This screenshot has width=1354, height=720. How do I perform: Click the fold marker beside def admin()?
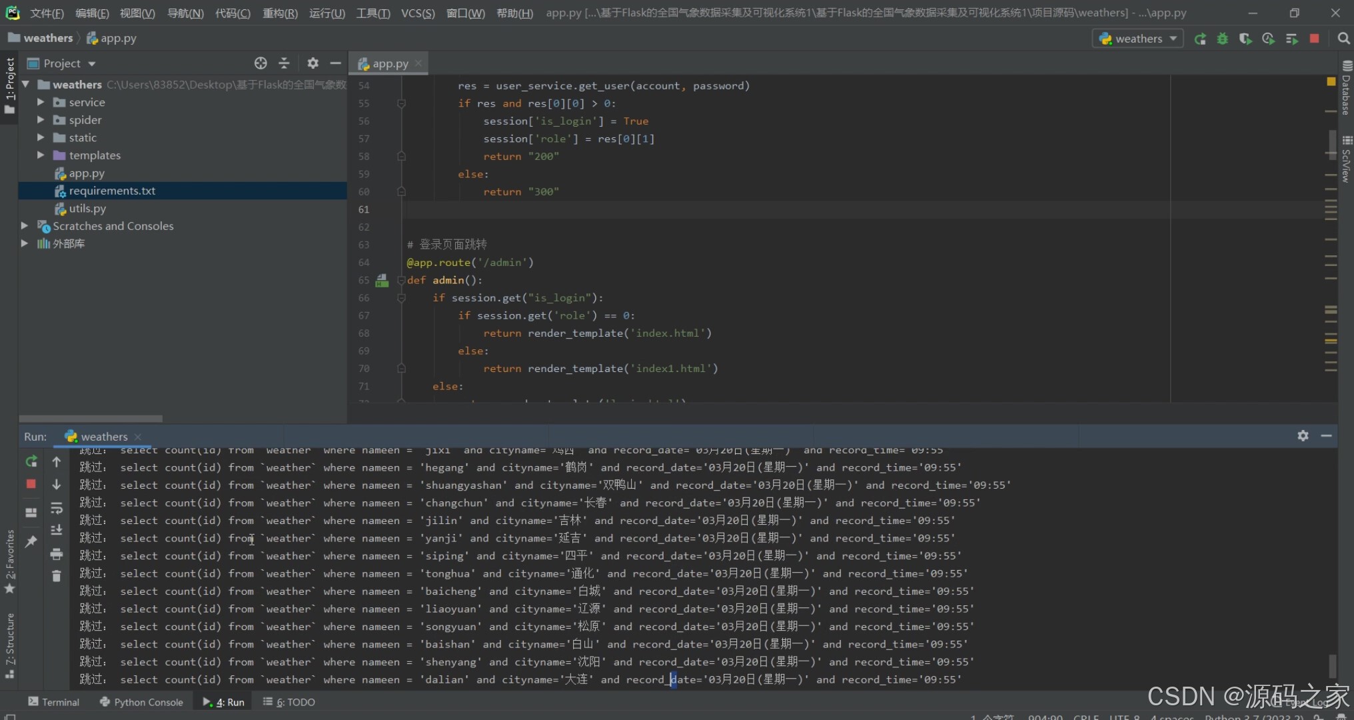point(401,281)
